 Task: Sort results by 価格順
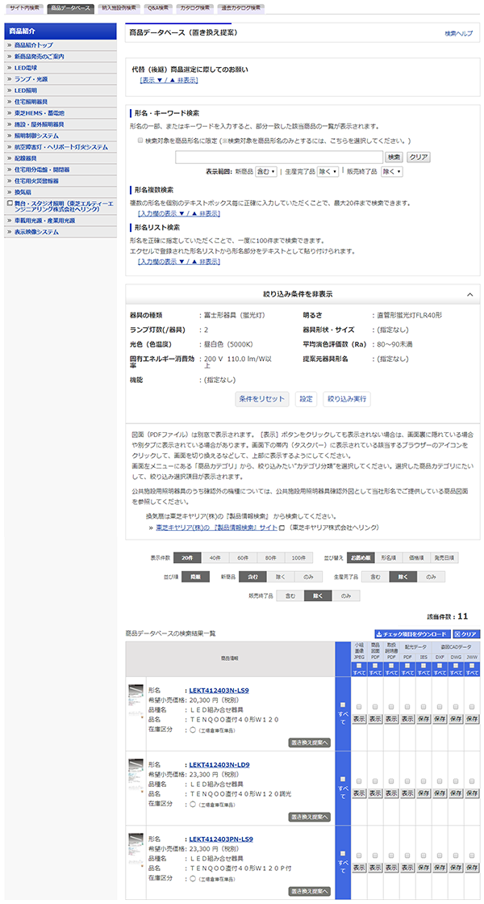(417, 558)
